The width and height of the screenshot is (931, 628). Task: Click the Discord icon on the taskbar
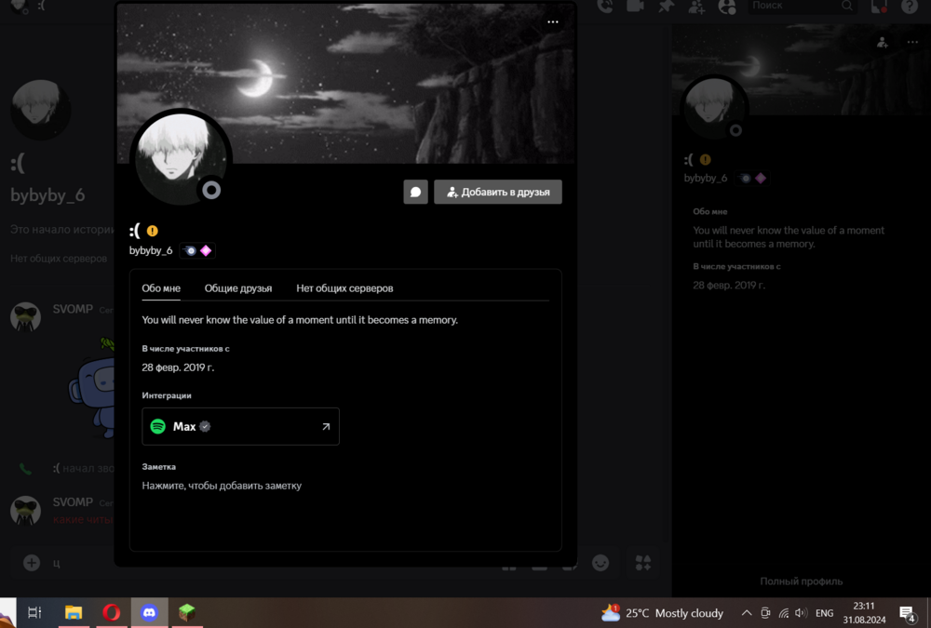149,612
